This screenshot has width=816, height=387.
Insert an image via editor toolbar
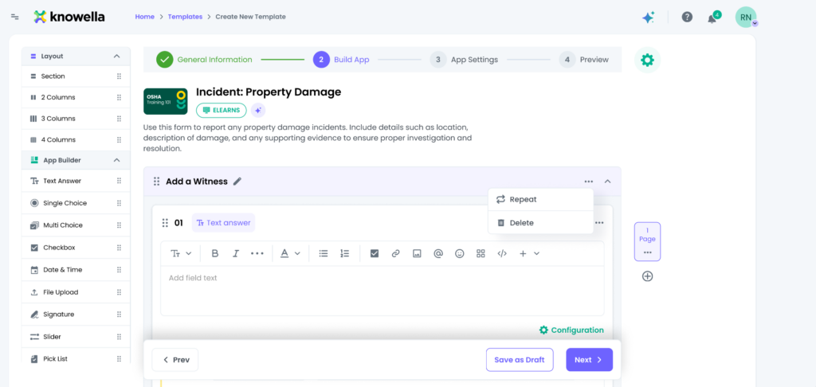[417, 253]
